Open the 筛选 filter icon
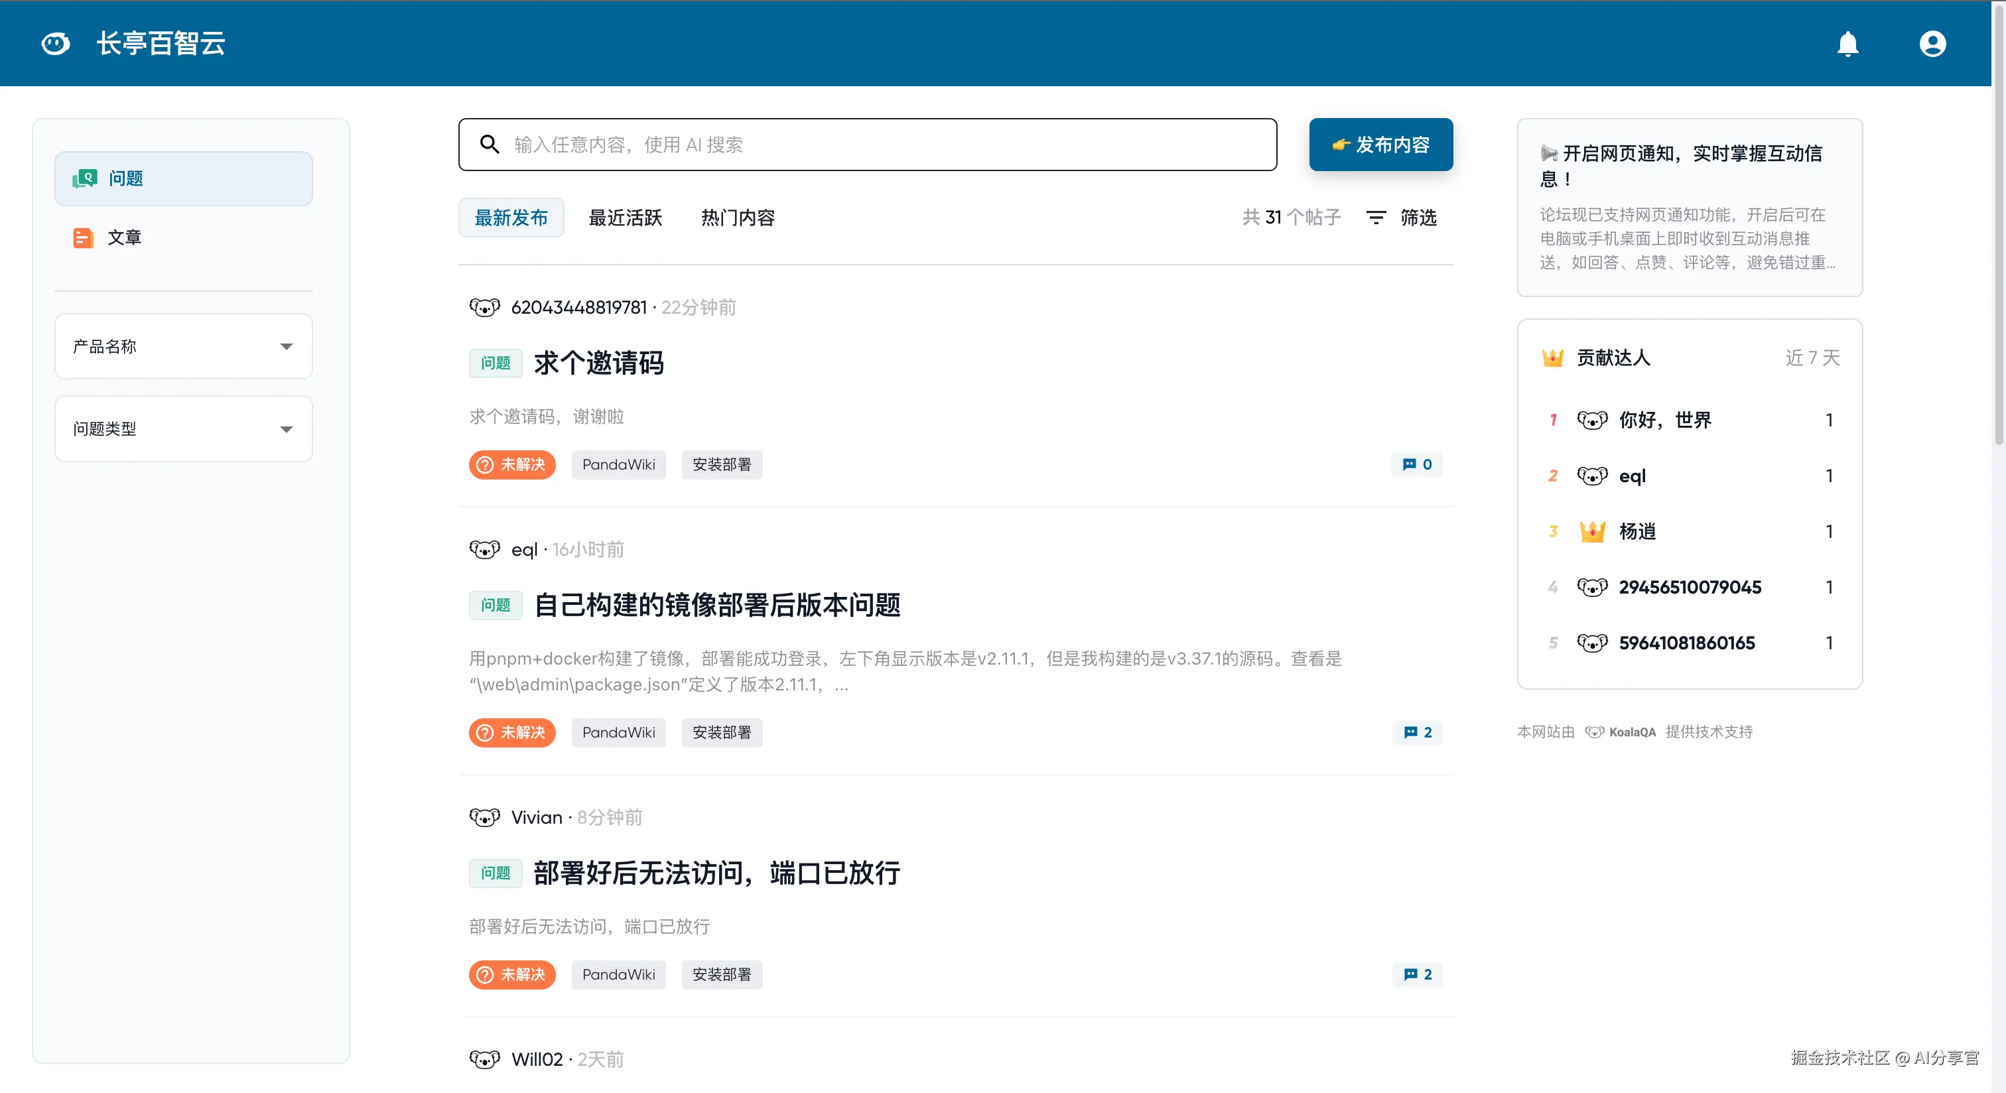The image size is (2006, 1093). 1376,218
